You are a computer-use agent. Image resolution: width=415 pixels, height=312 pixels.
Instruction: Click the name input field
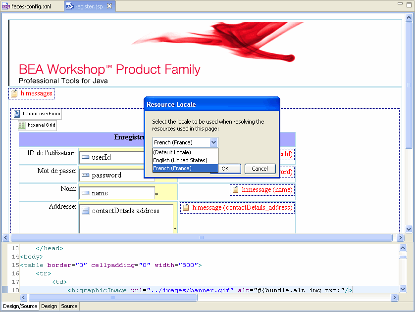[x=117, y=193]
